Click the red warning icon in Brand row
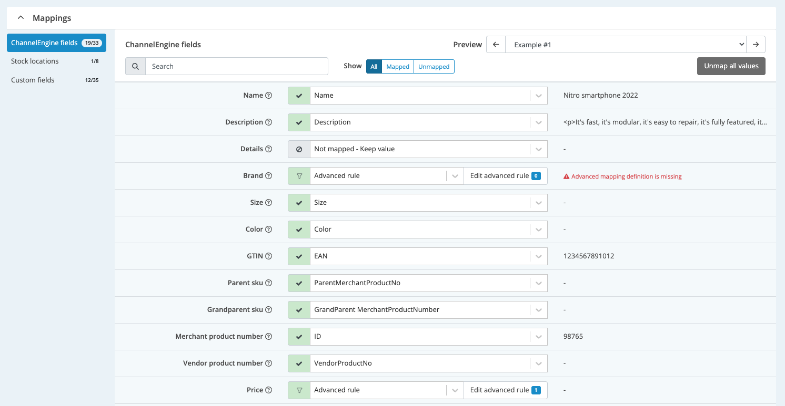 (x=567, y=176)
